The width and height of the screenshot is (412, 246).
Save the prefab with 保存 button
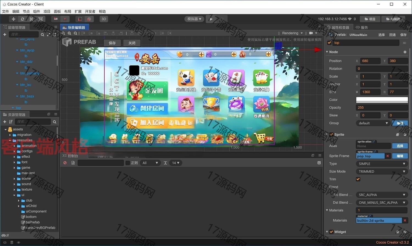112,43
